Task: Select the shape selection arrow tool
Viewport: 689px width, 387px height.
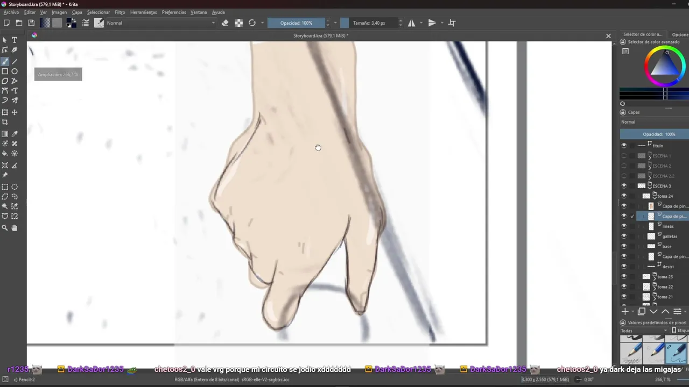Action: [x=5, y=40]
